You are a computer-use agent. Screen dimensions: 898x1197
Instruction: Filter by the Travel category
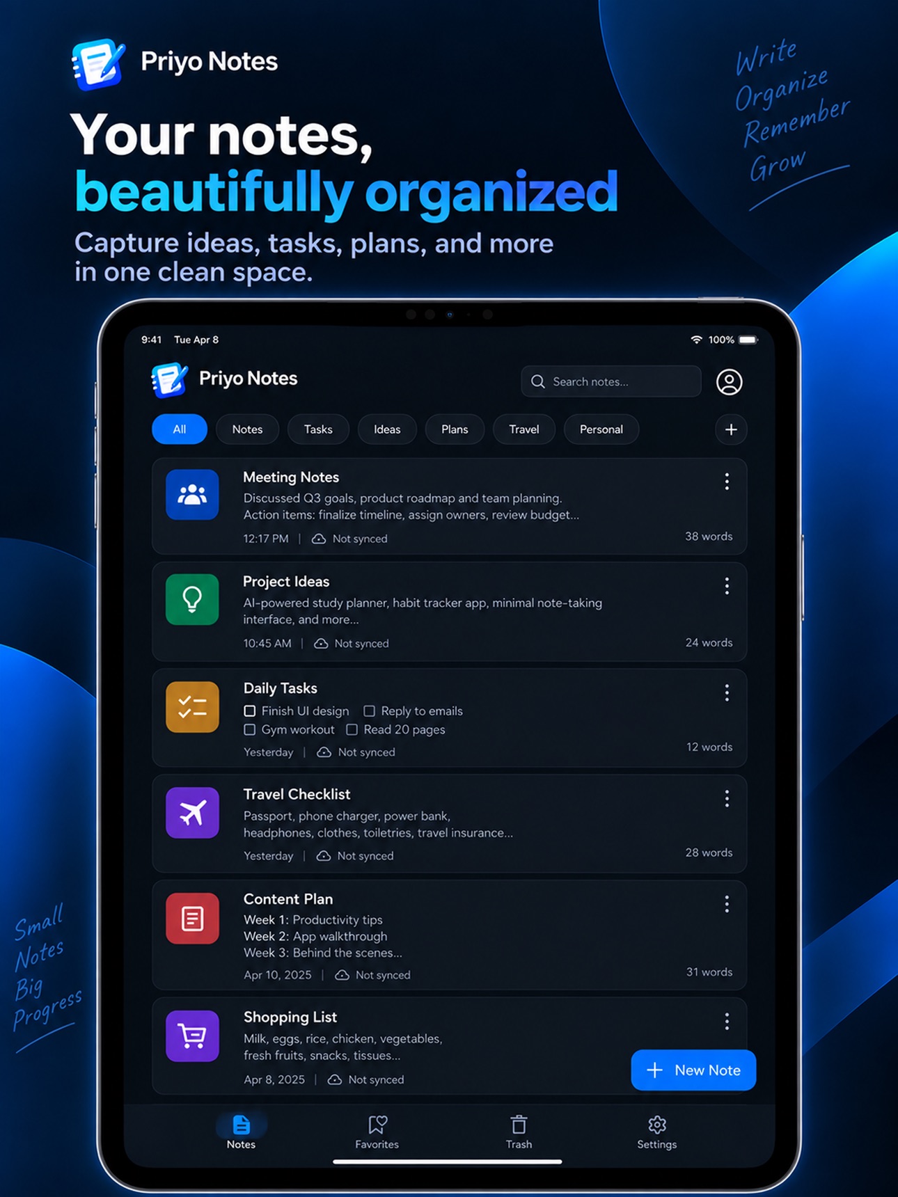coord(524,429)
